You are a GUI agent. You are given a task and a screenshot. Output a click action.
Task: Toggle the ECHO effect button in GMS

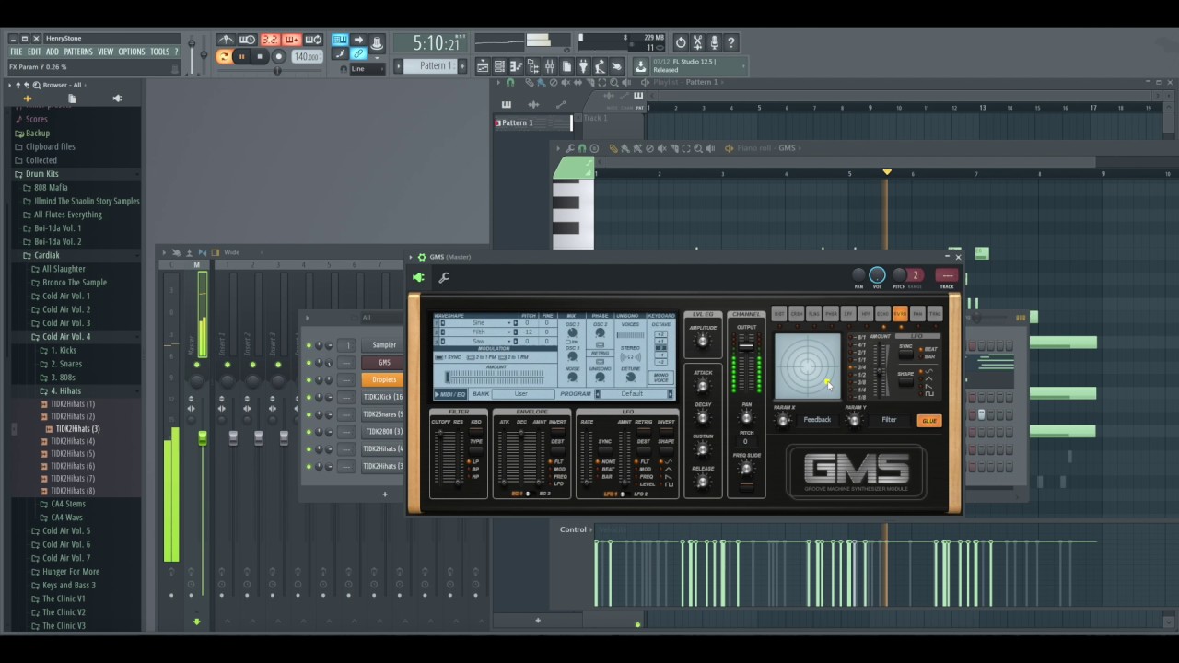point(883,314)
